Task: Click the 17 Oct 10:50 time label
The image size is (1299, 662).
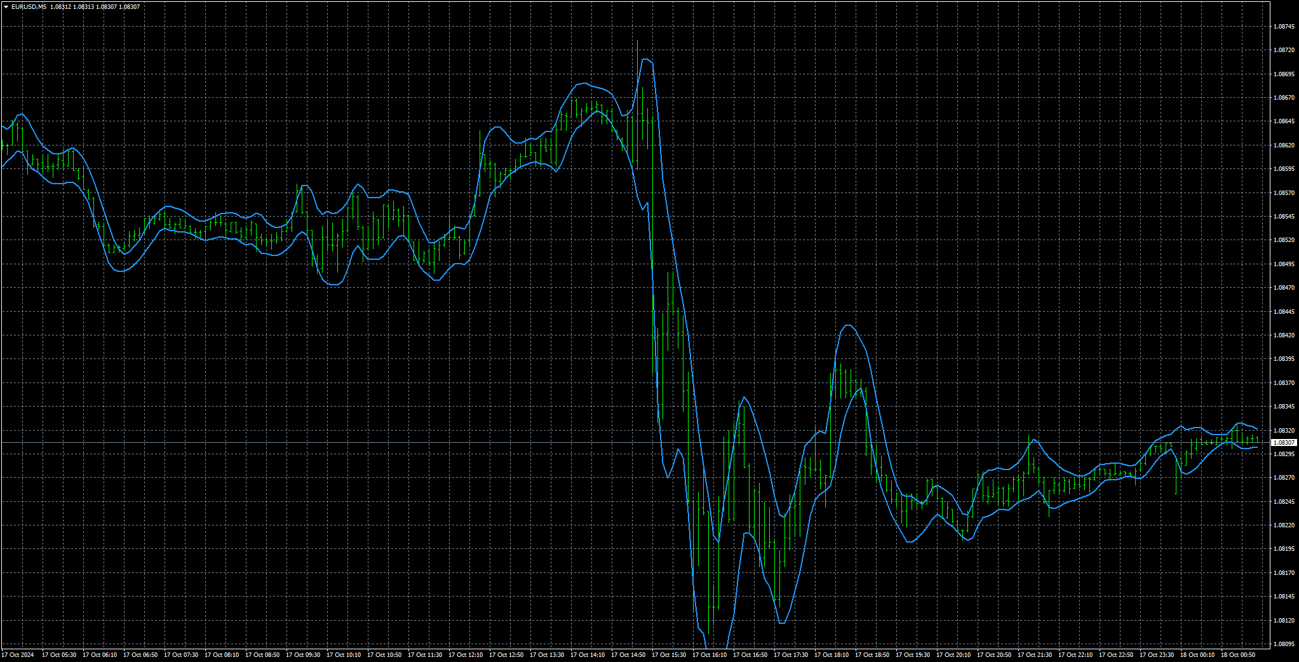Action: point(384,655)
